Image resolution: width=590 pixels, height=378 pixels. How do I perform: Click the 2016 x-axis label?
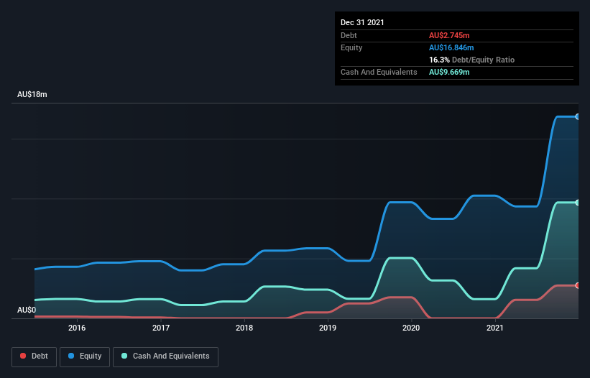(x=77, y=328)
